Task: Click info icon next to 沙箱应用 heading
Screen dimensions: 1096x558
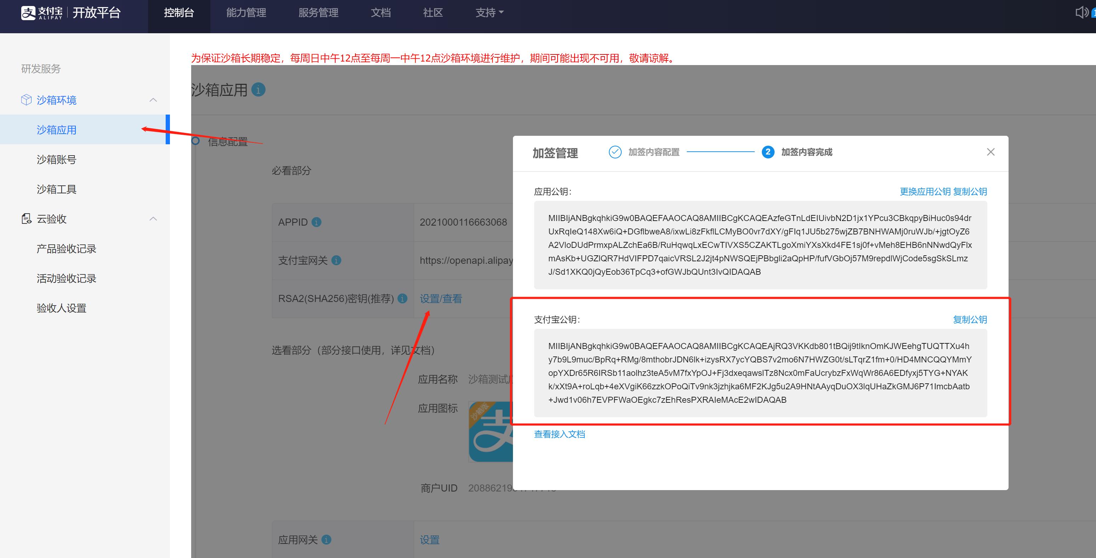Action: 258,90
